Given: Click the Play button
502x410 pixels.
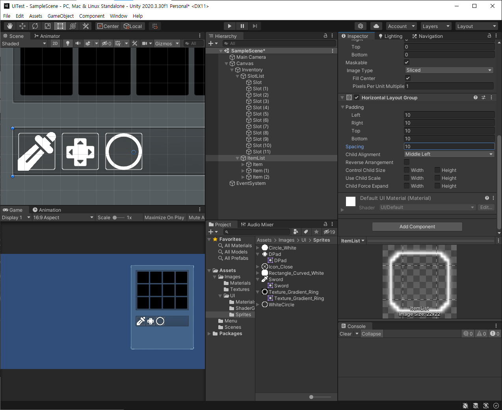Looking at the screenshot, I should point(229,26).
